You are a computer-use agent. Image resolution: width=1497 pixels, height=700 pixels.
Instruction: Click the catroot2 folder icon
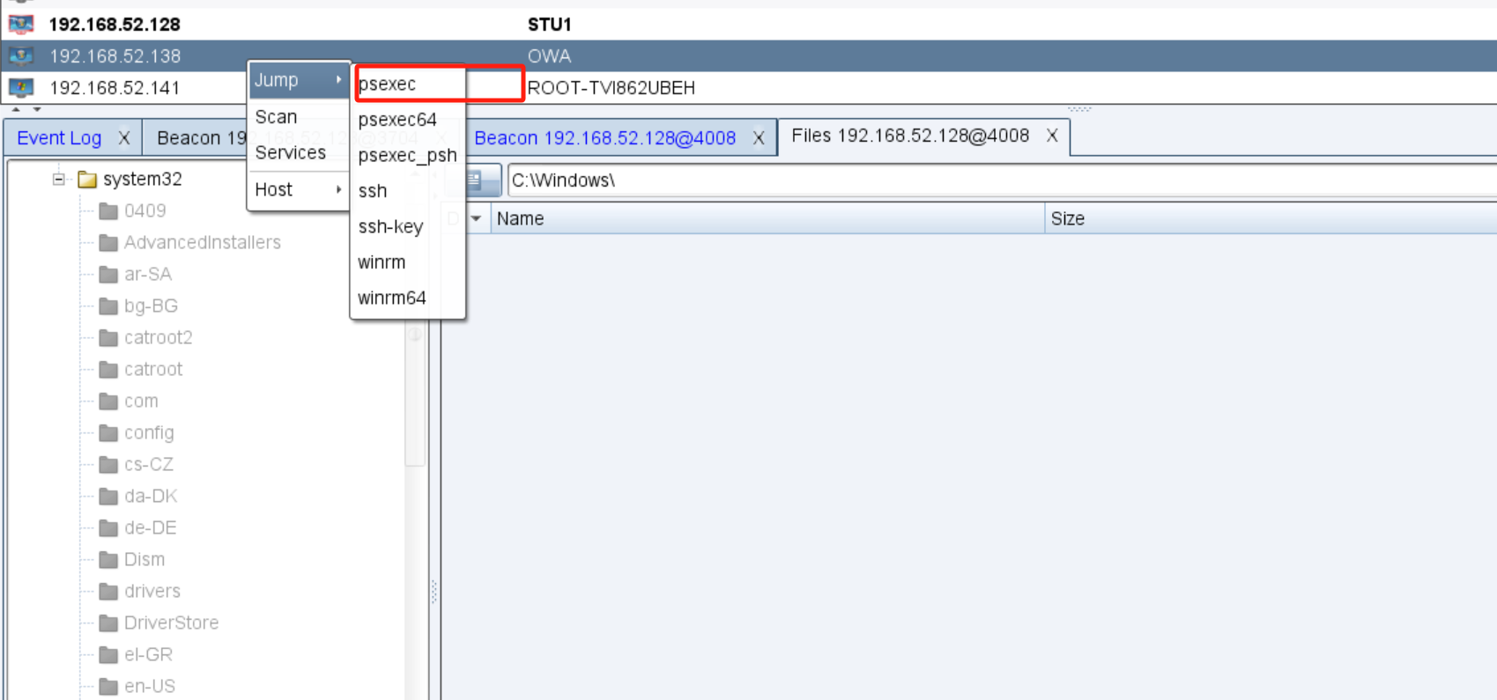pos(108,338)
